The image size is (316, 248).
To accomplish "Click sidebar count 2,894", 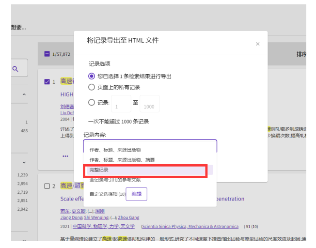I will click(22, 184).
